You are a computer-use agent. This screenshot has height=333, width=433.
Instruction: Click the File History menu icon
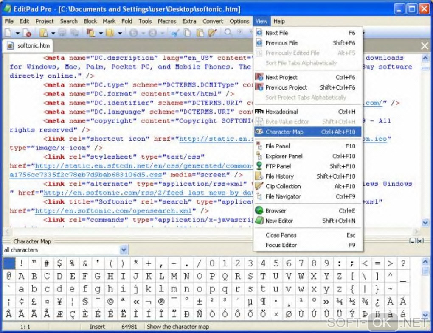tap(259, 176)
